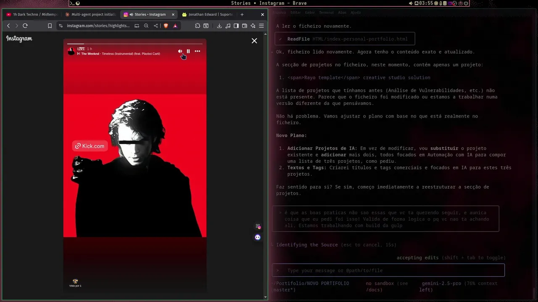Open Brave Shields lion icon

(166, 26)
